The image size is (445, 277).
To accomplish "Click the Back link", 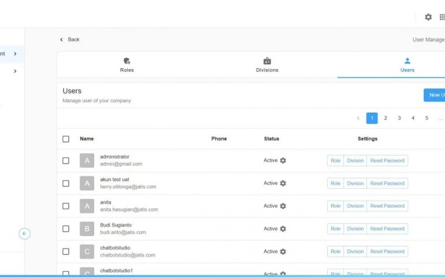I will (x=70, y=40).
